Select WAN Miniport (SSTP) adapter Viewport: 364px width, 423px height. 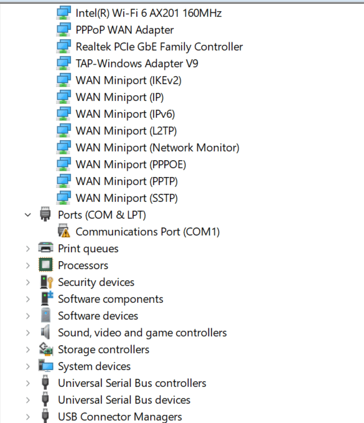point(127,198)
